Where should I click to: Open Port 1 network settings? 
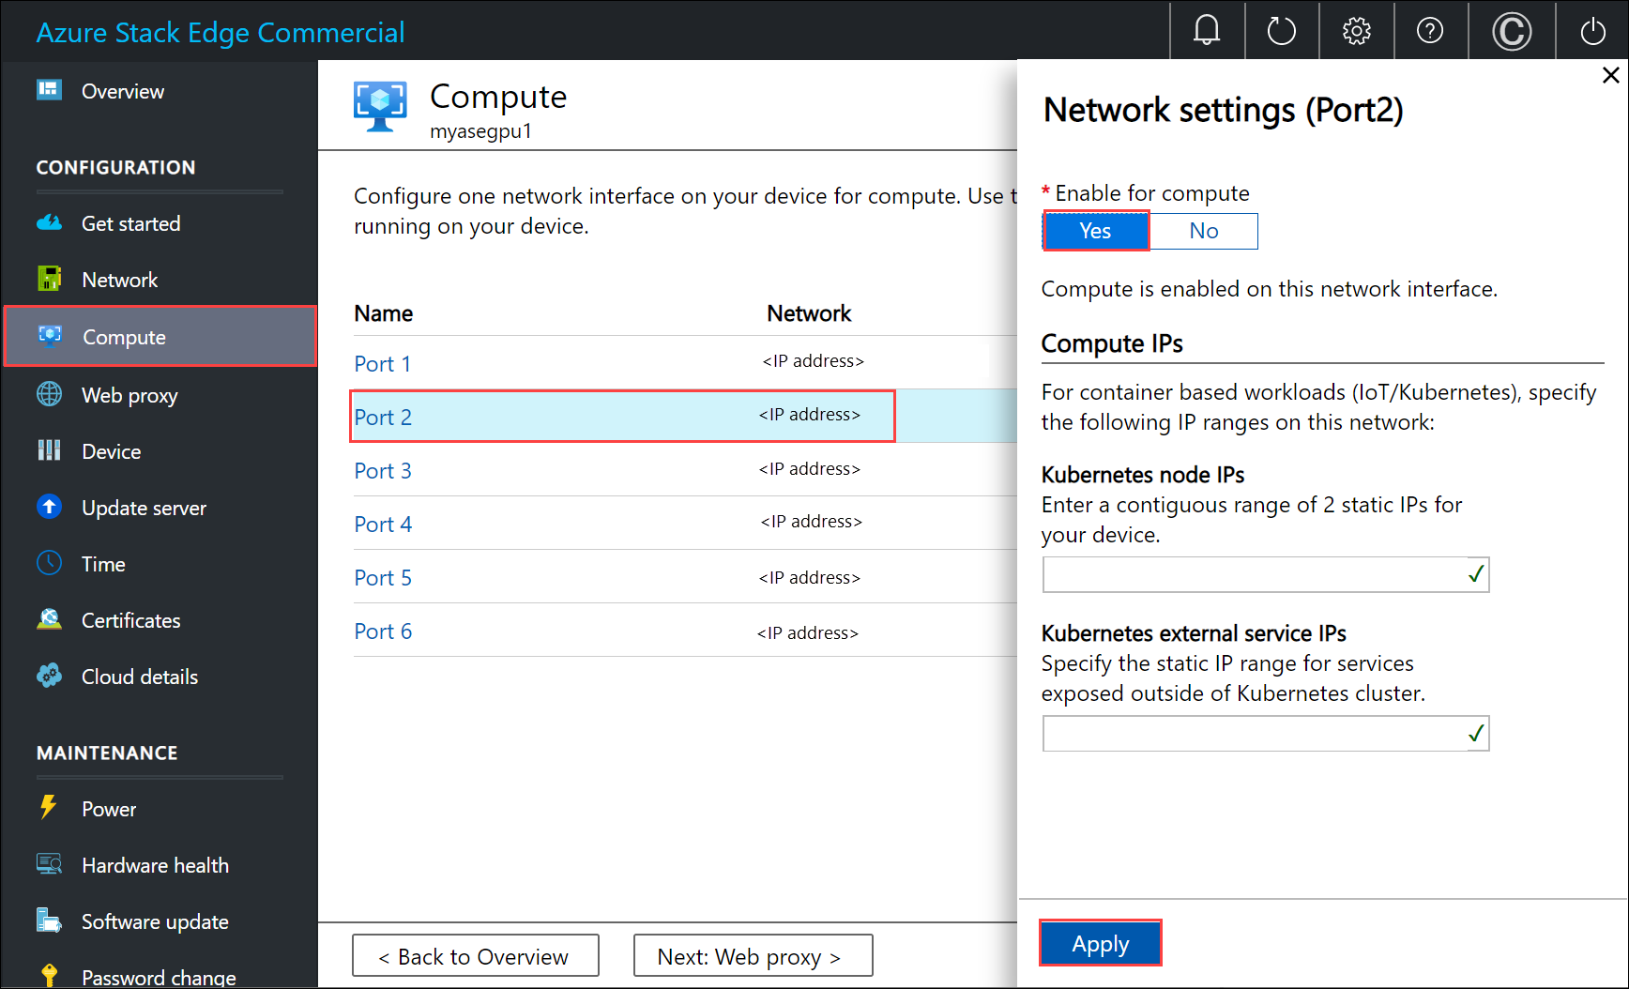(x=382, y=363)
